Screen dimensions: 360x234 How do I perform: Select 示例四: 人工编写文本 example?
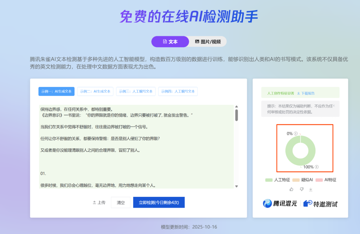[x=178, y=91]
